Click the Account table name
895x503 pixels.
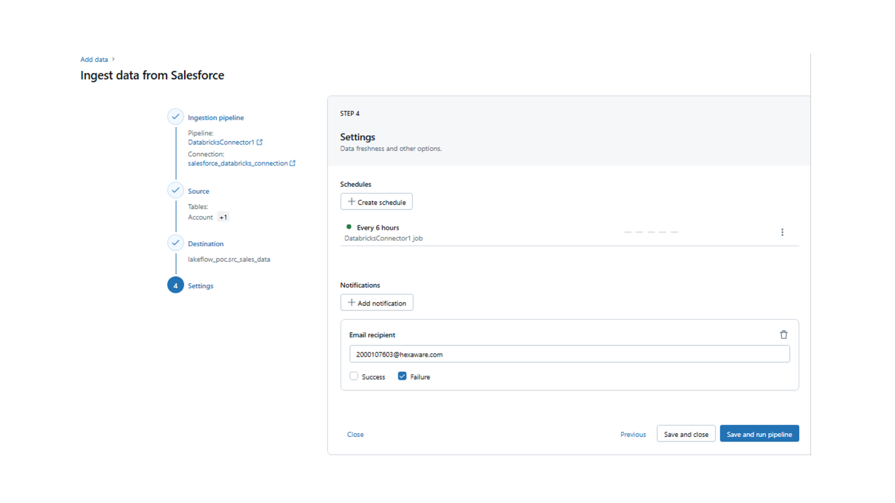coord(200,217)
